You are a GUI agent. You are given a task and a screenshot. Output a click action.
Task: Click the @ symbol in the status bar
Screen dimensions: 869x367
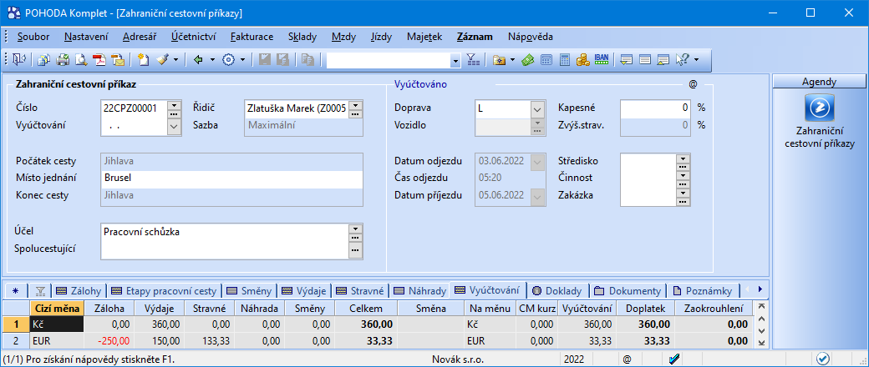pos(627,359)
